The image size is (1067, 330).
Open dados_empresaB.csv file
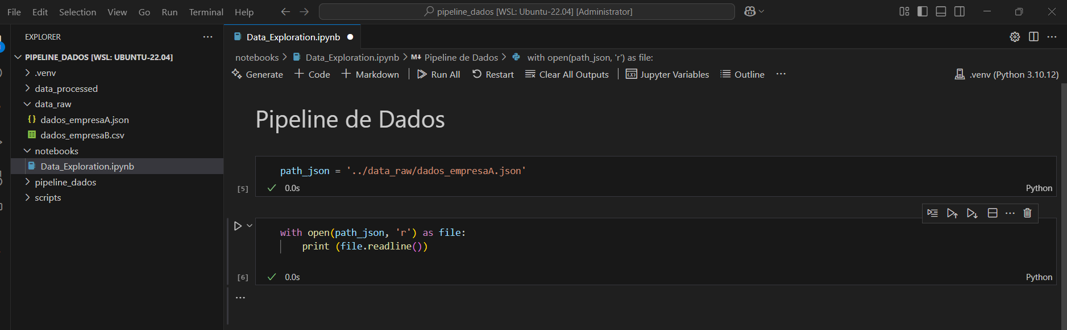point(117,135)
